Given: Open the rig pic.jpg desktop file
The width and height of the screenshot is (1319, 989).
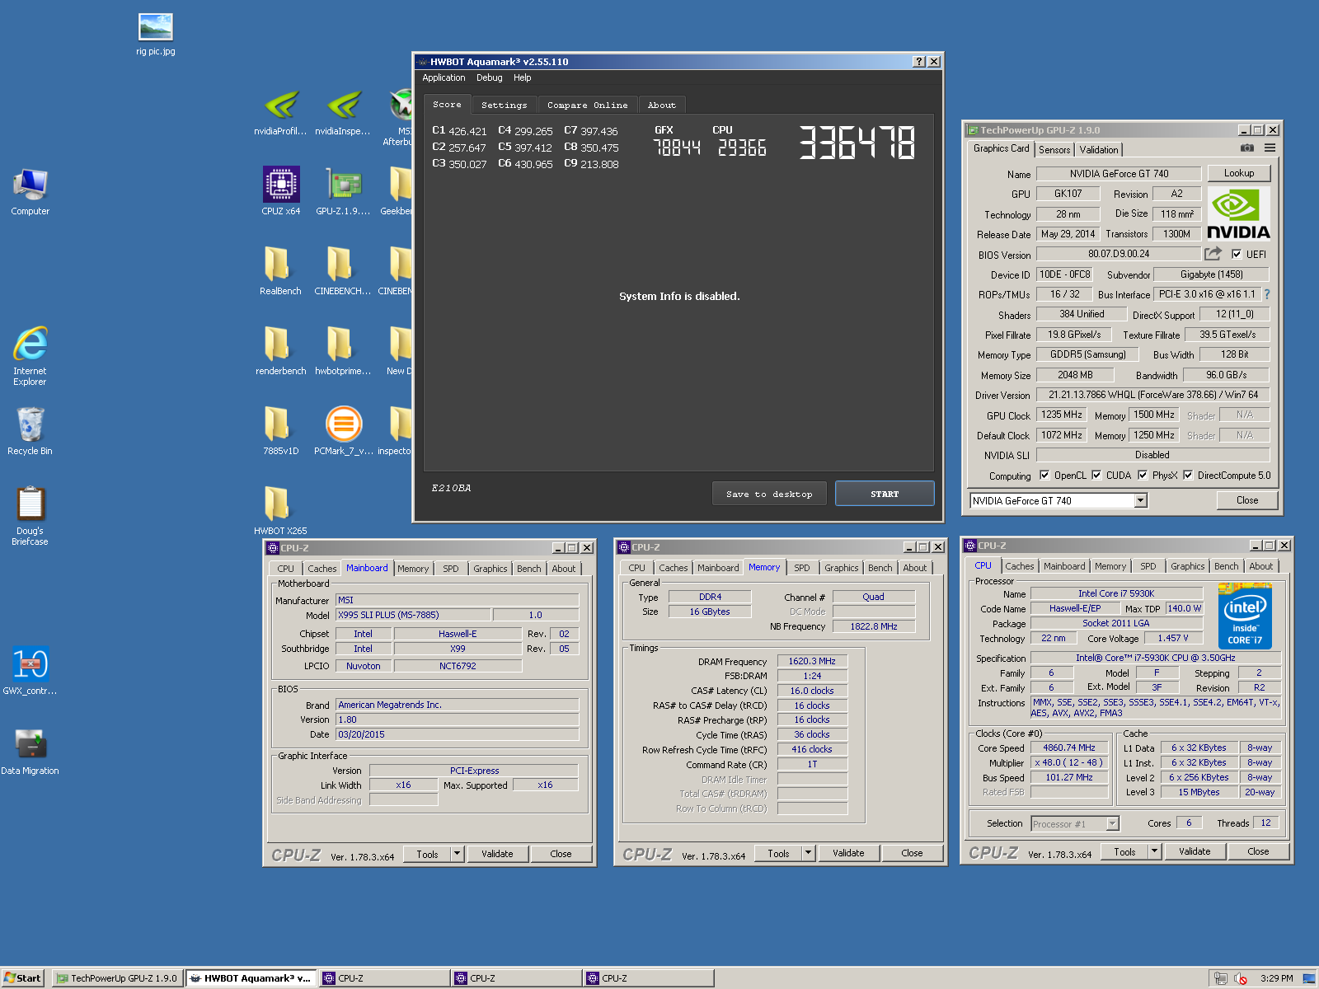Looking at the screenshot, I should [x=156, y=35].
